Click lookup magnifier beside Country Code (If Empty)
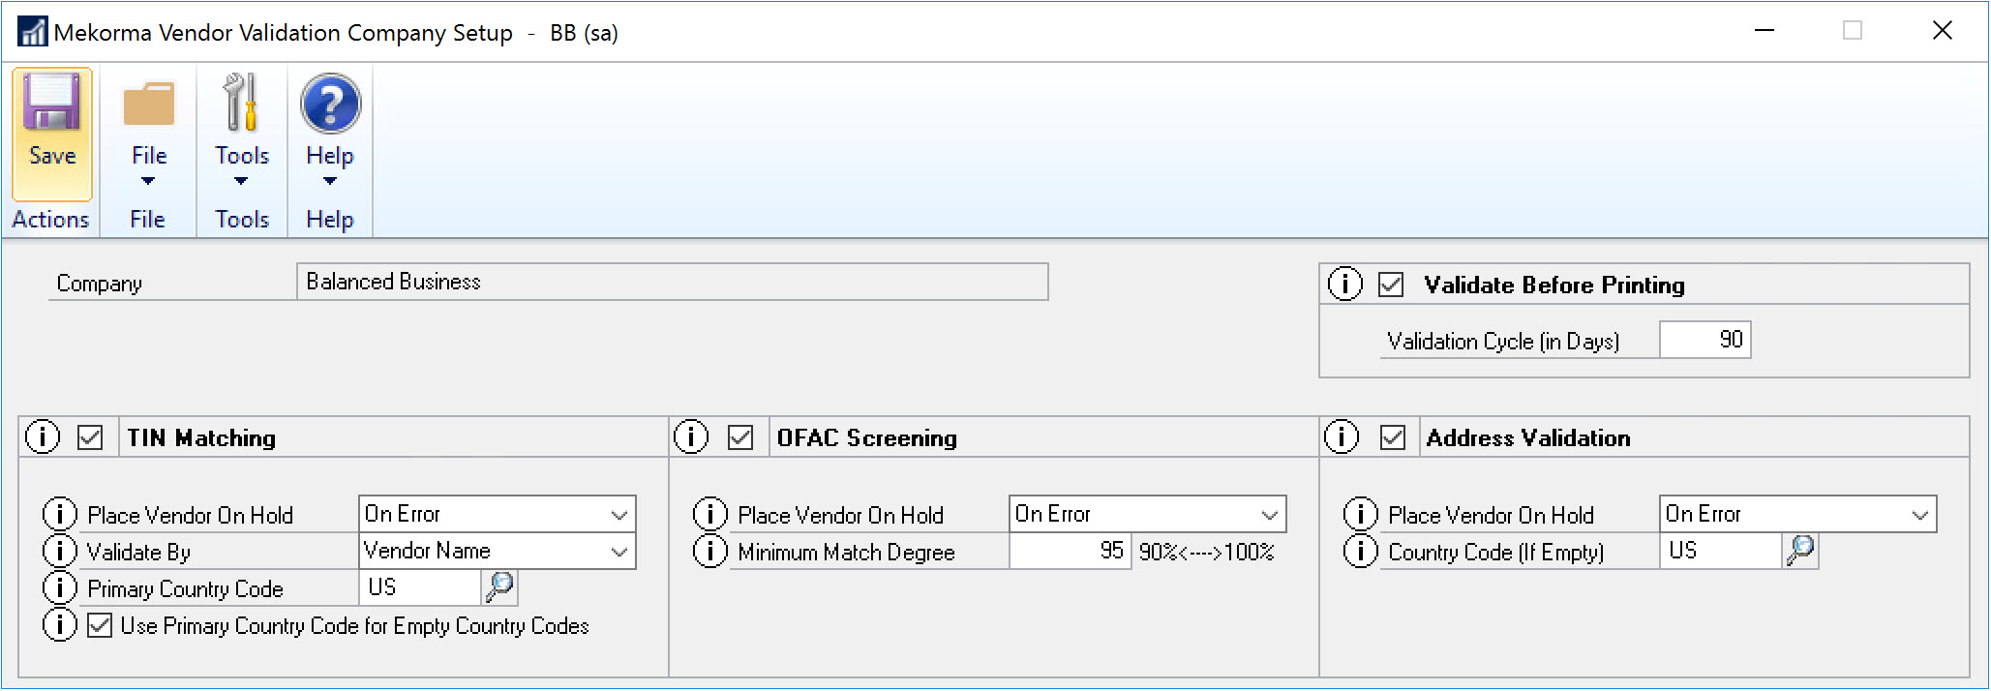Screen dimensions: 1991x691 (x=1800, y=551)
